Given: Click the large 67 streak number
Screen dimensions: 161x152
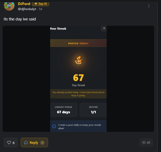Looking at the screenshot, I should (78, 78).
